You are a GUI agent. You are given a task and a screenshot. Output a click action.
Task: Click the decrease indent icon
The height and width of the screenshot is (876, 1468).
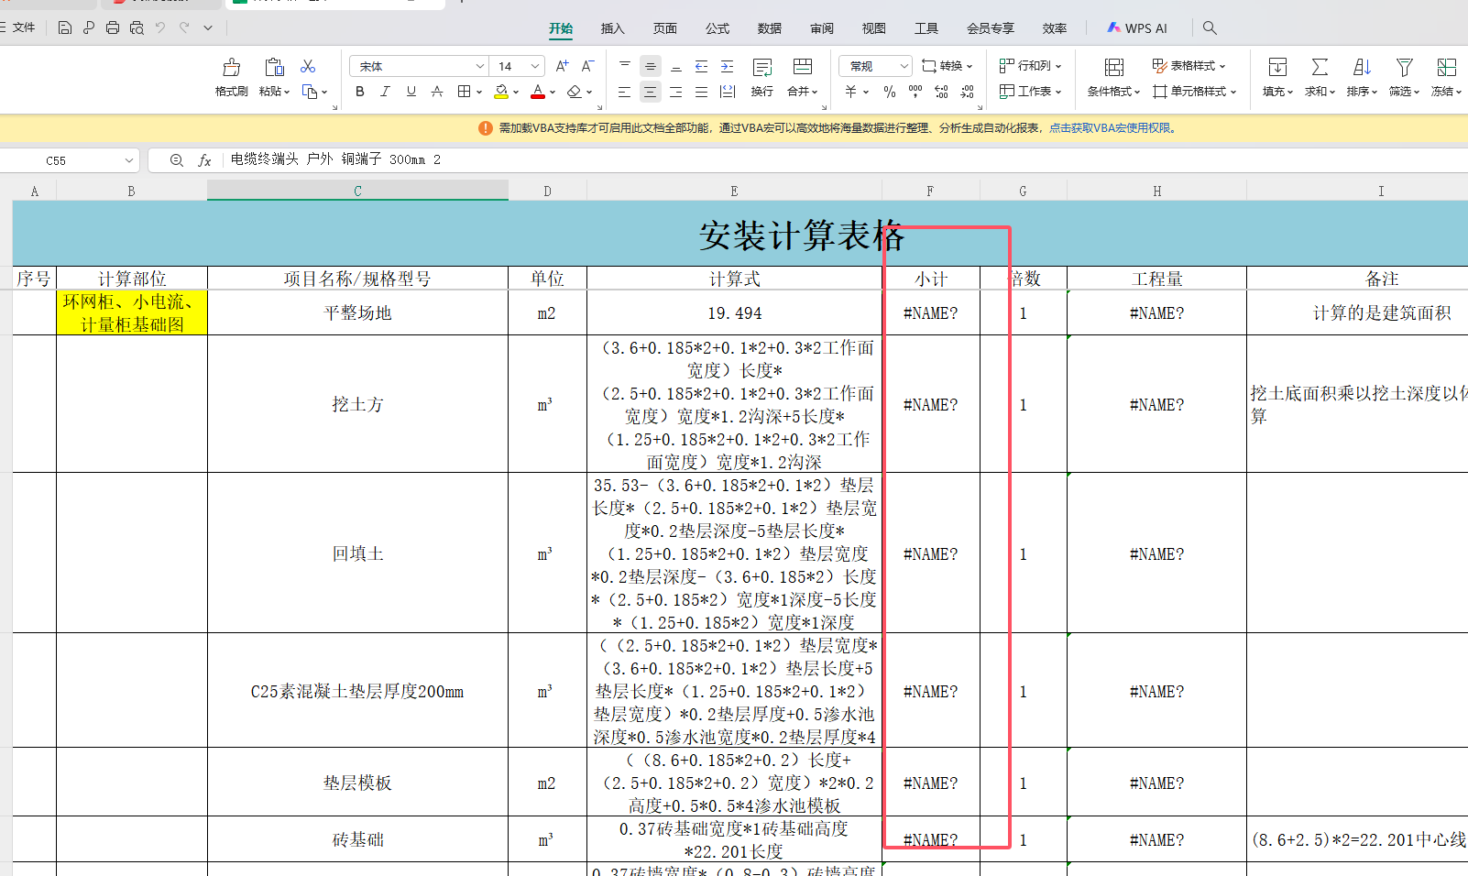701,66
